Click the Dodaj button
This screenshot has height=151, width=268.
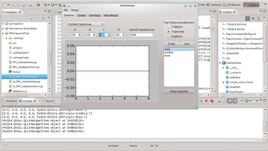(171, 44)
